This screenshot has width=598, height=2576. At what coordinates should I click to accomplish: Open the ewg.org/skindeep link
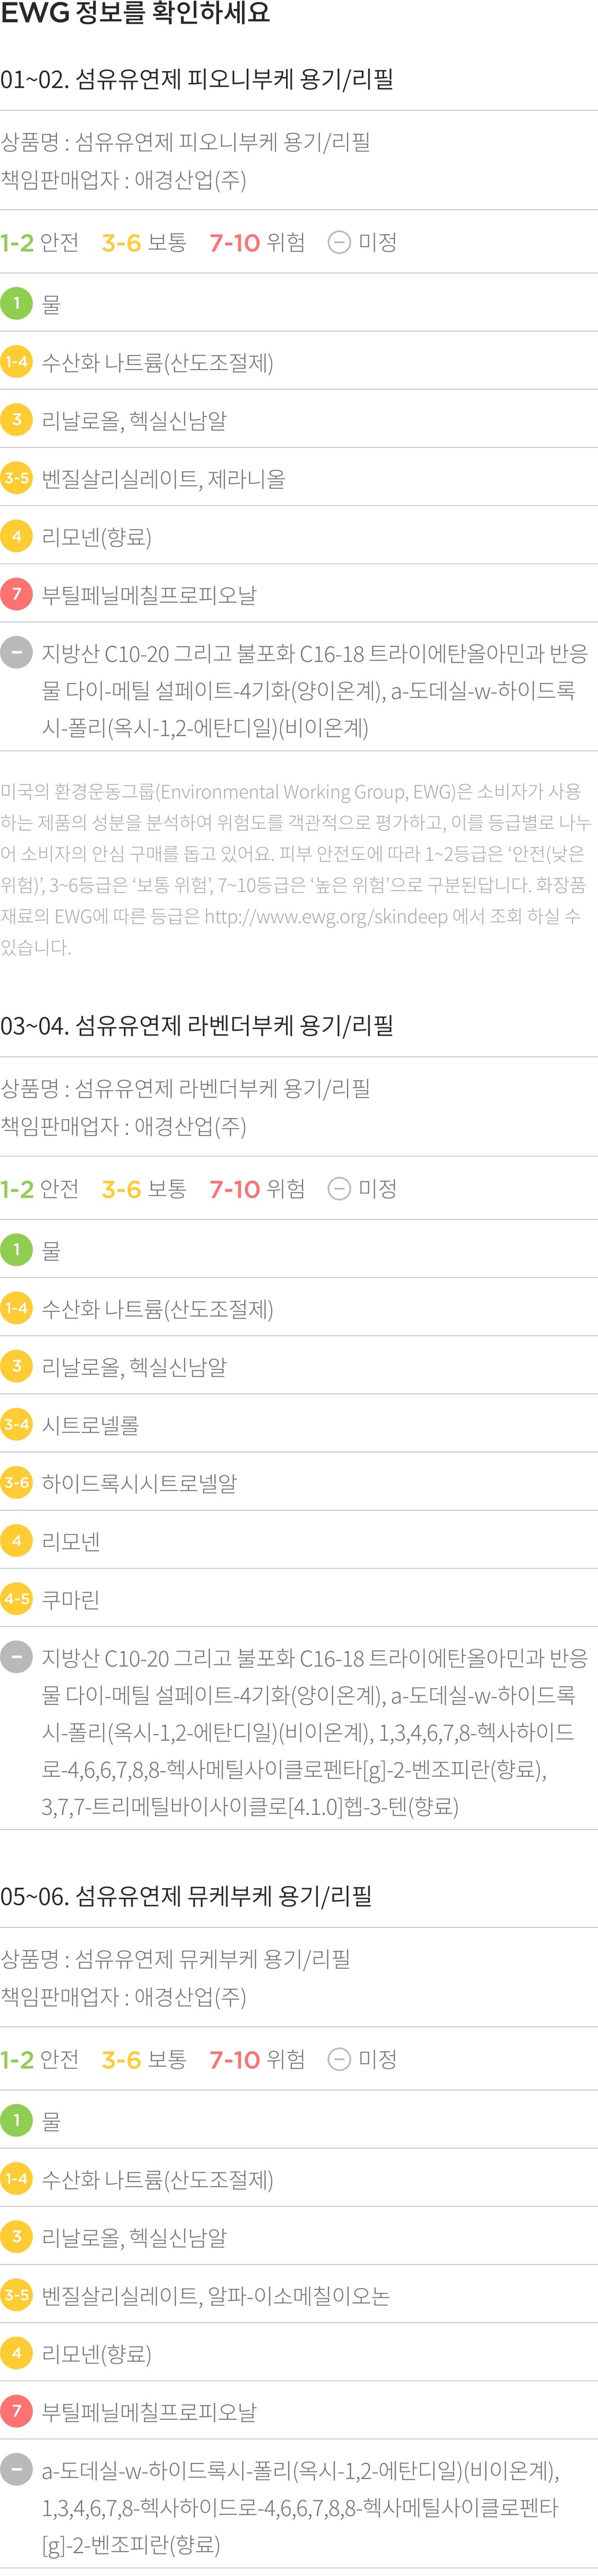click(326, 916)
